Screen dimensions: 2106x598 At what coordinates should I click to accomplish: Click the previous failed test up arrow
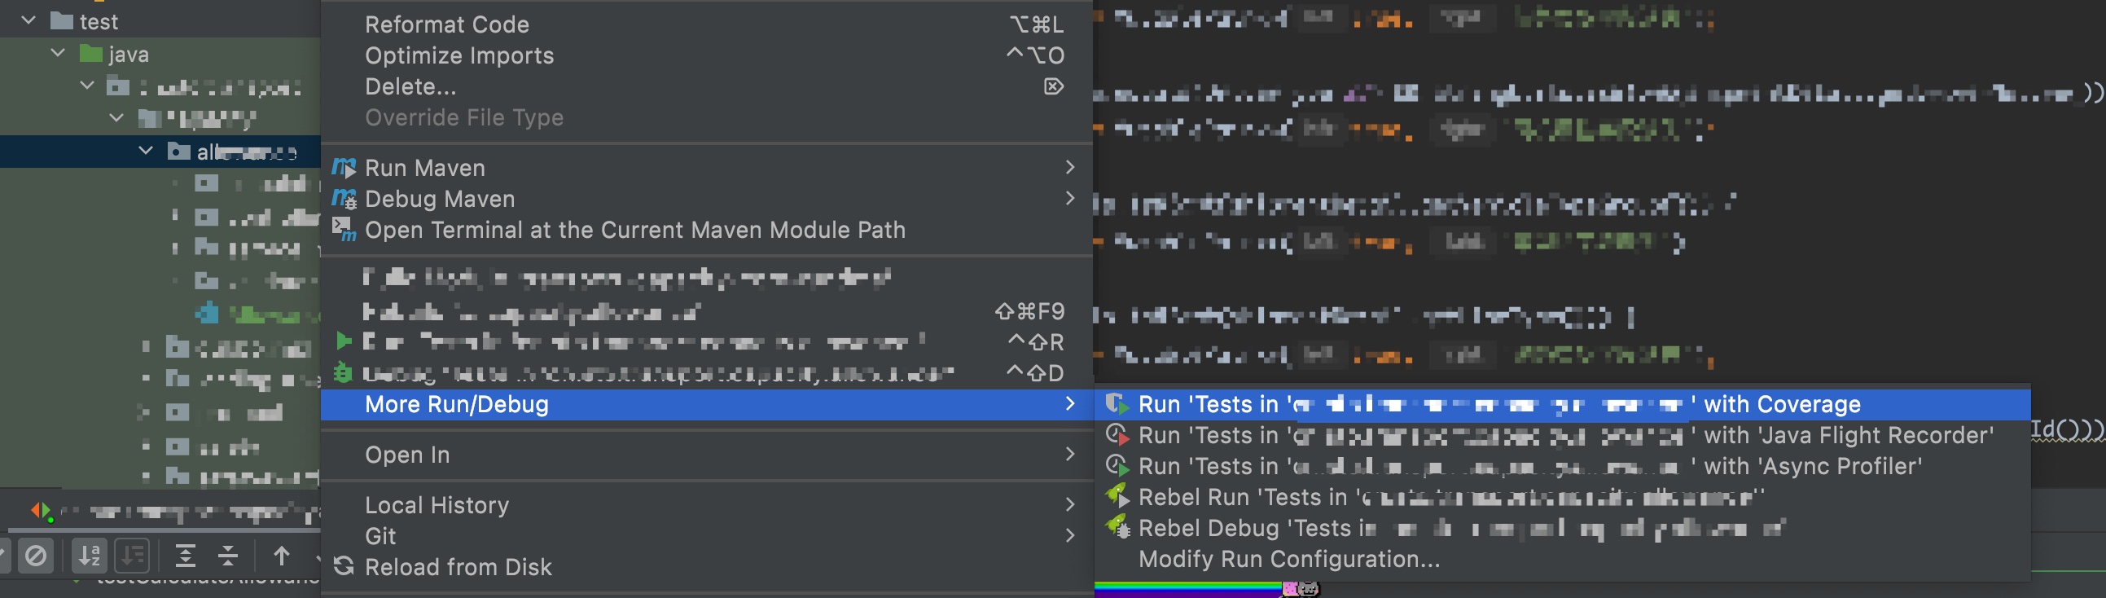(x=281, y=556)
